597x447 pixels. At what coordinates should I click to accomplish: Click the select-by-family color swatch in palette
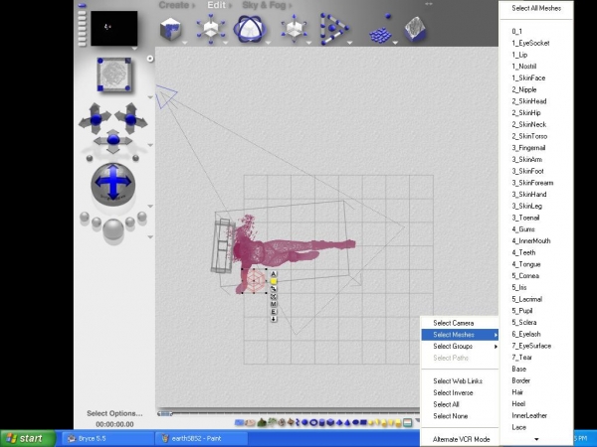[x=407, y=422]
